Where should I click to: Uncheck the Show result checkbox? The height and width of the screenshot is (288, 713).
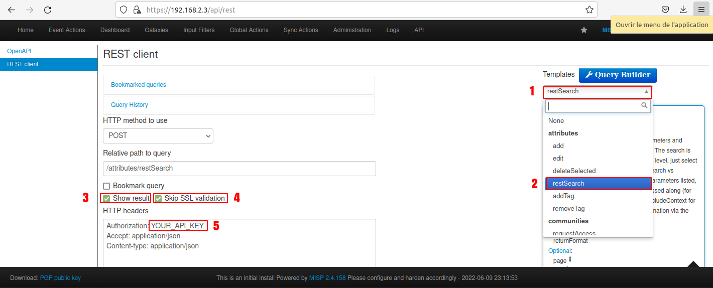pyautogui.click(x=106, y=199)
